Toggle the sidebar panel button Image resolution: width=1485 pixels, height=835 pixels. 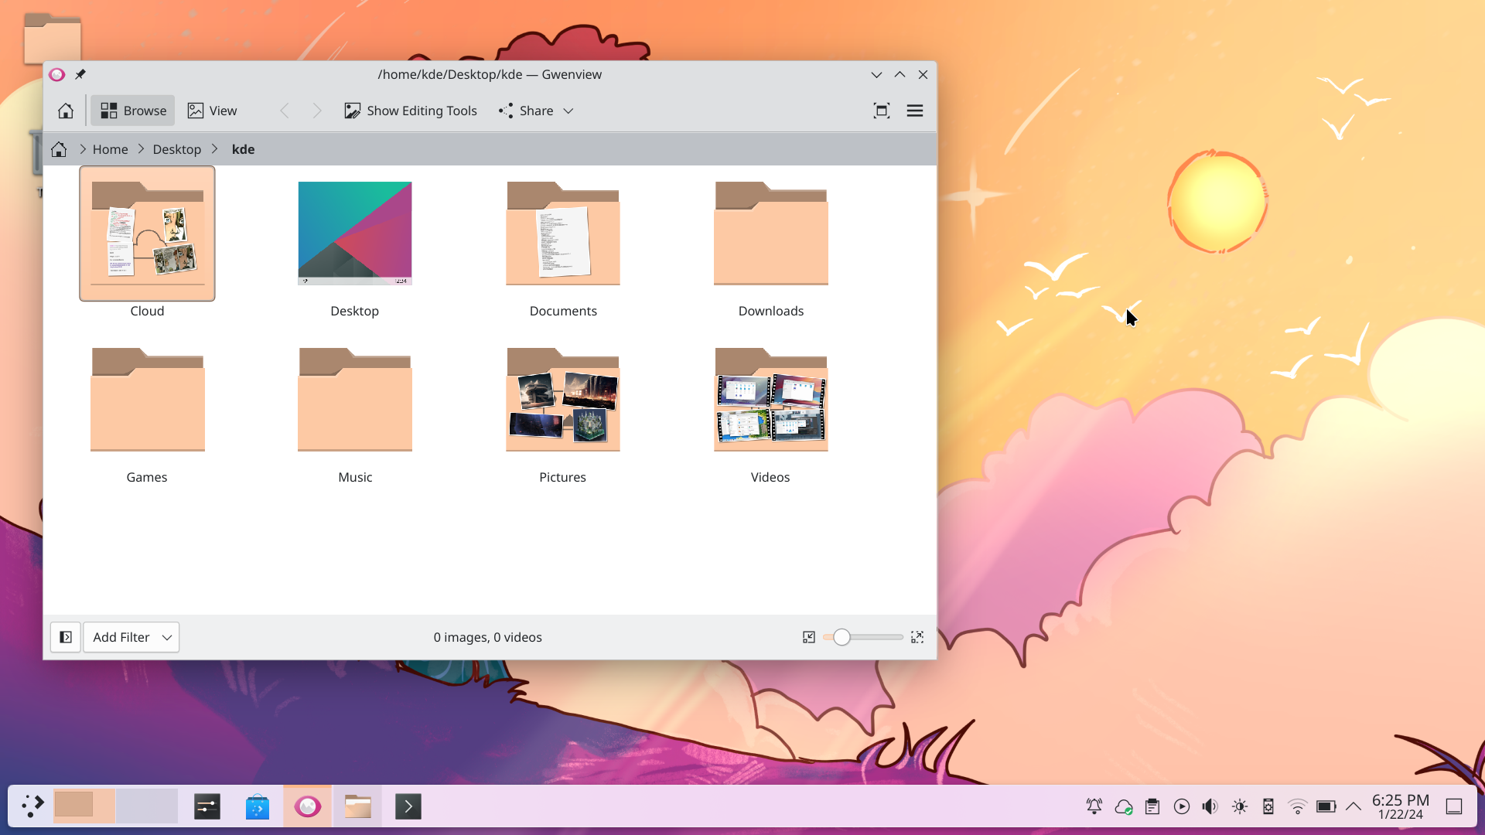coord(66,637)
